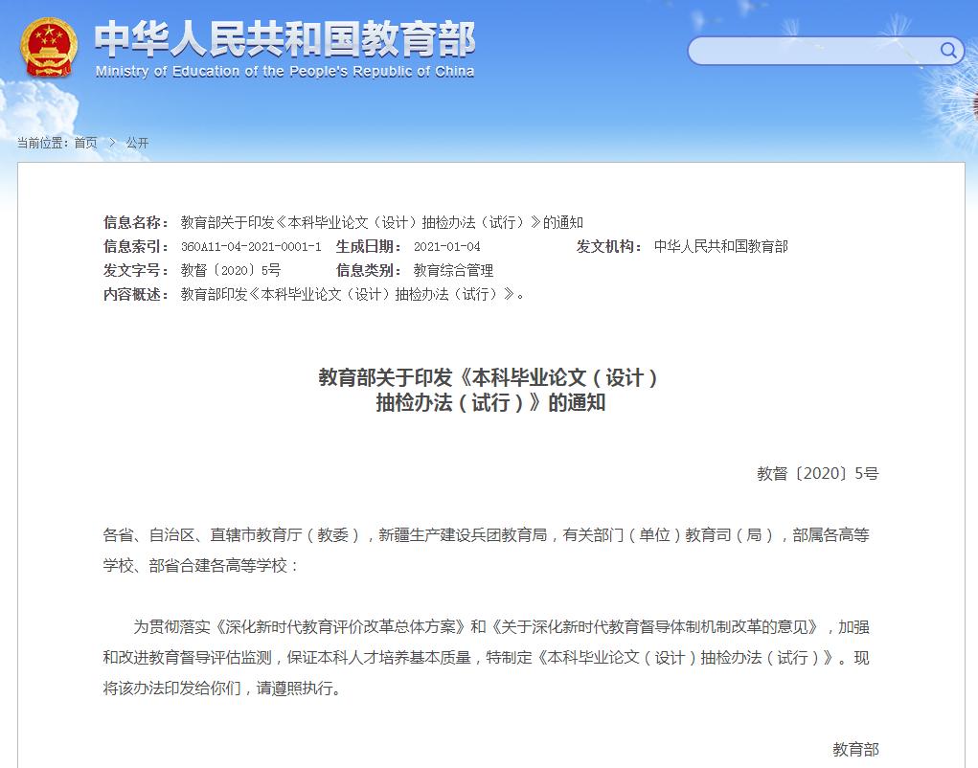Click the 生成日期 label
The height and width of the screenshot is (768, 978).
click(x=369, y=247)
